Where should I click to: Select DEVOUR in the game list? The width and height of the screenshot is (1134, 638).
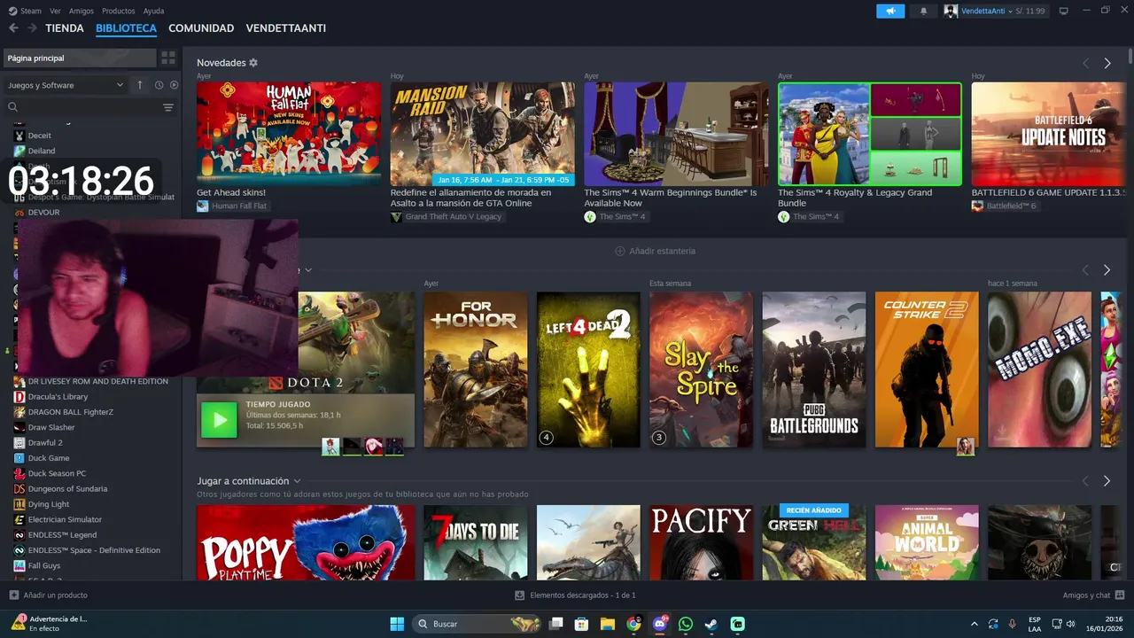click(43, 213)
